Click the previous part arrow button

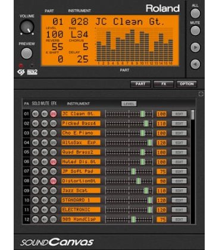(195, 64)
